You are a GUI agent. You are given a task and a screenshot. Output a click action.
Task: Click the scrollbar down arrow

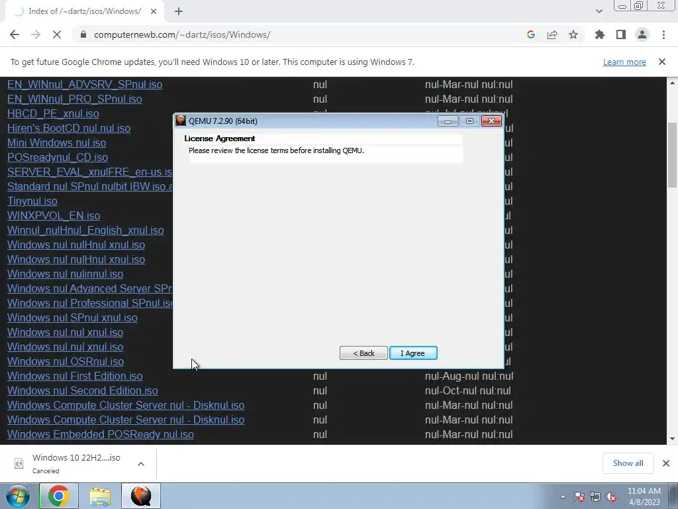click(673, 439)
